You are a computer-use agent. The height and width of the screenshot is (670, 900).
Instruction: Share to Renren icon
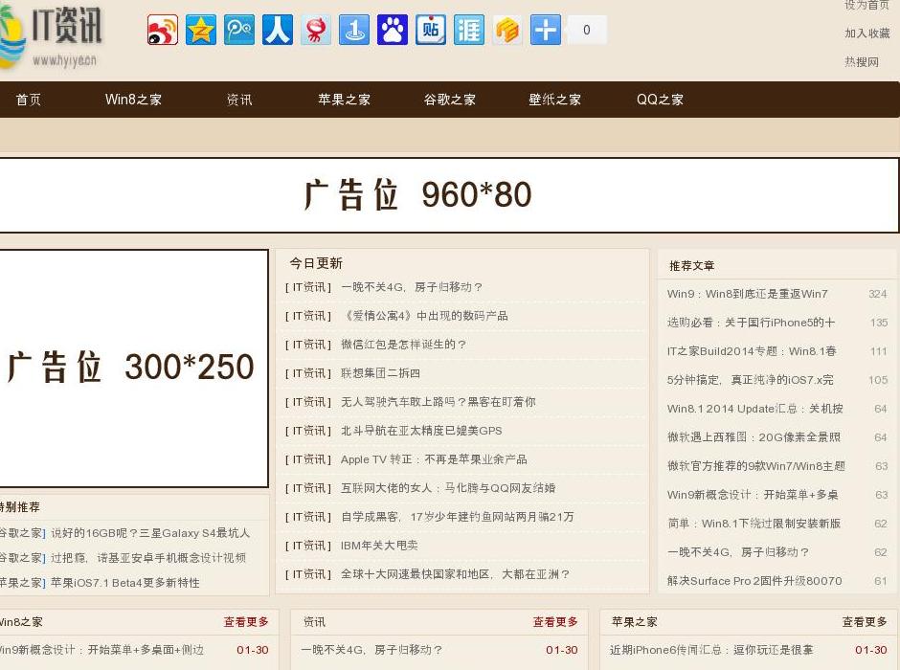(278, 30)
